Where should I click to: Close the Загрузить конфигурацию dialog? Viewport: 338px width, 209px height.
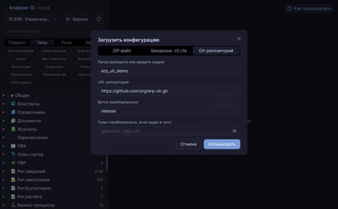click(x=239, y=39)
